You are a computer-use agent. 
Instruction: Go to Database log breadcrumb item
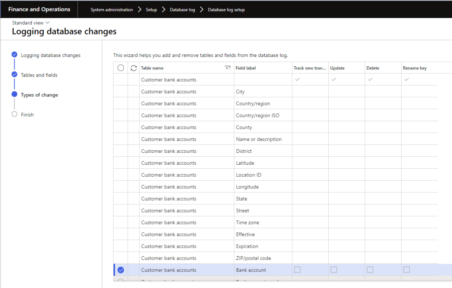[x=182, y=10]
